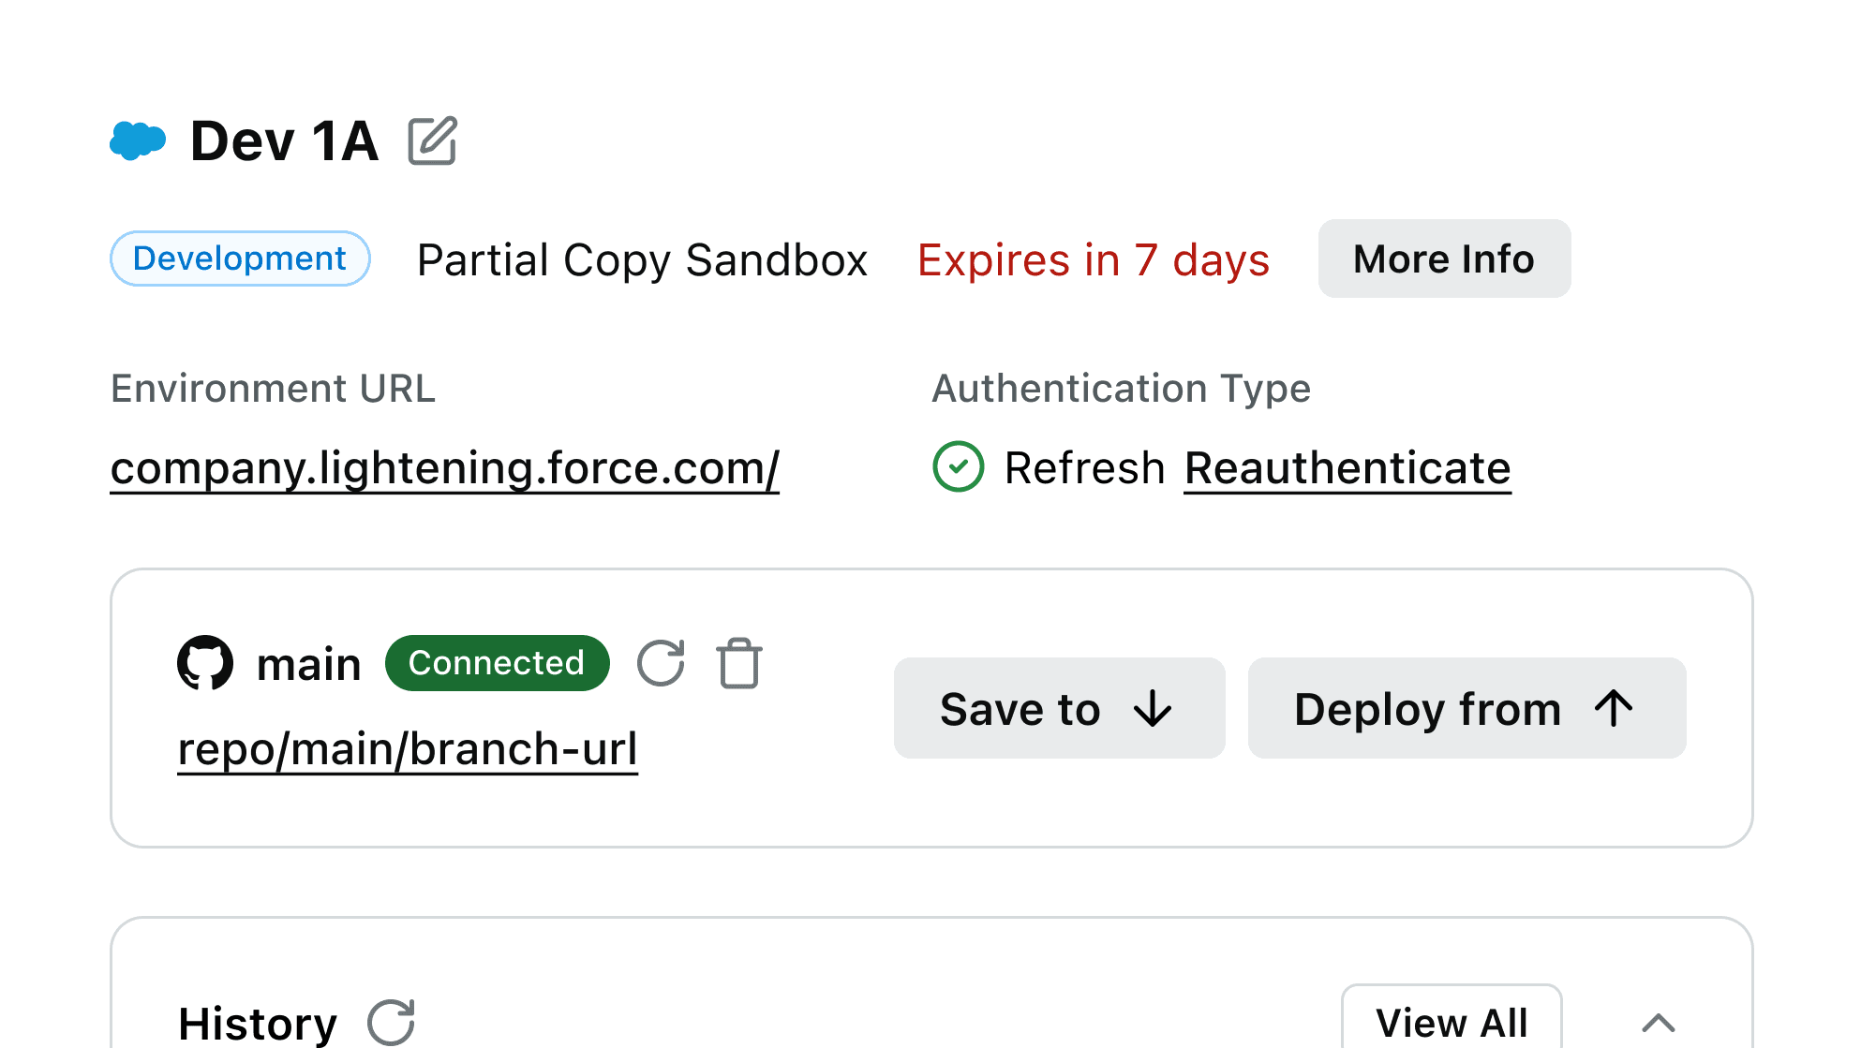Refresh the History section

pyautogui.click(x=391, y=1022)
